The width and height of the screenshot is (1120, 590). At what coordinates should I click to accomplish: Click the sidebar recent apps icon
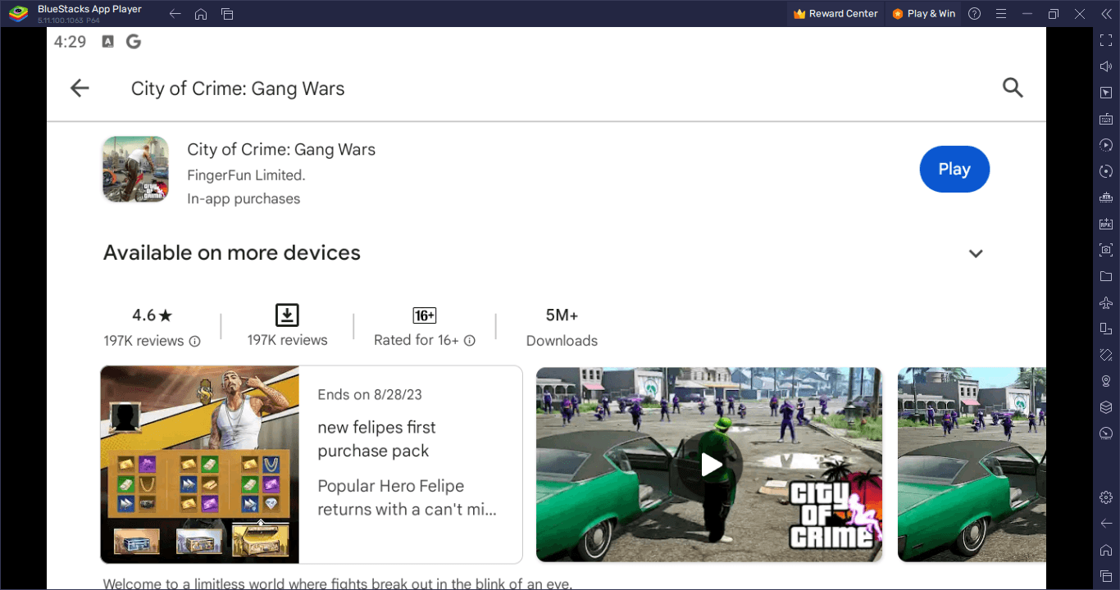pos(1106,576)
